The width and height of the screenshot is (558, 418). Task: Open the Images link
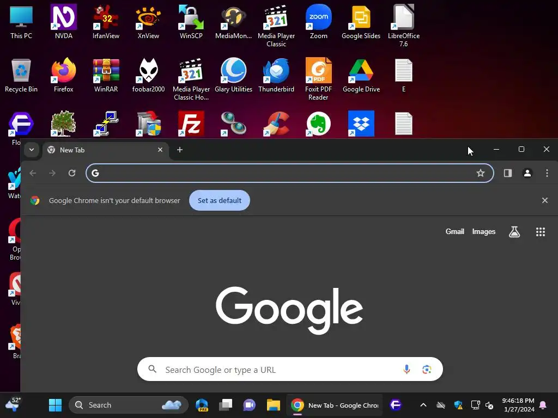click(484, 231)
